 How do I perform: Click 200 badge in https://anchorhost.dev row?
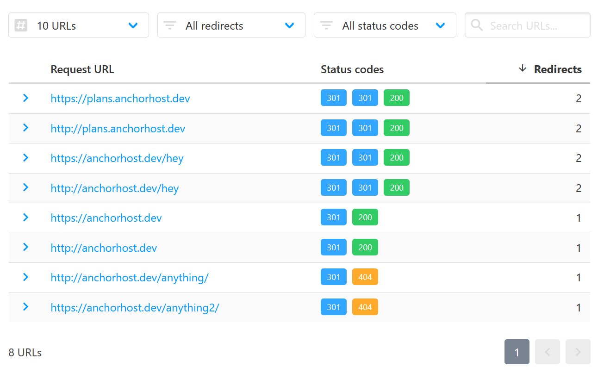pos(365,218)
